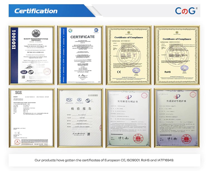Click the SGS logo on test report
The image size is (209, 171).
coord(18,92)
